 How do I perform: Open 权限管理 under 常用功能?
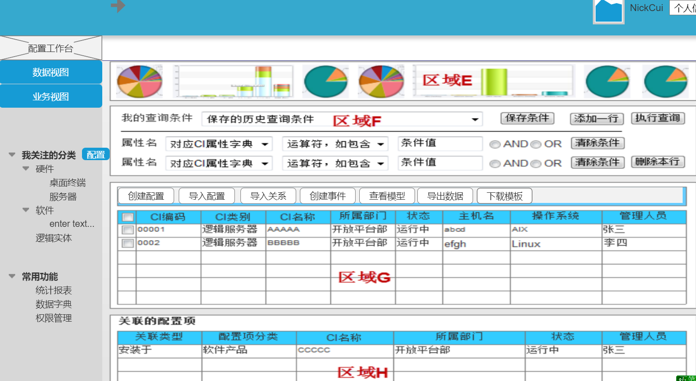pos(54,318)
